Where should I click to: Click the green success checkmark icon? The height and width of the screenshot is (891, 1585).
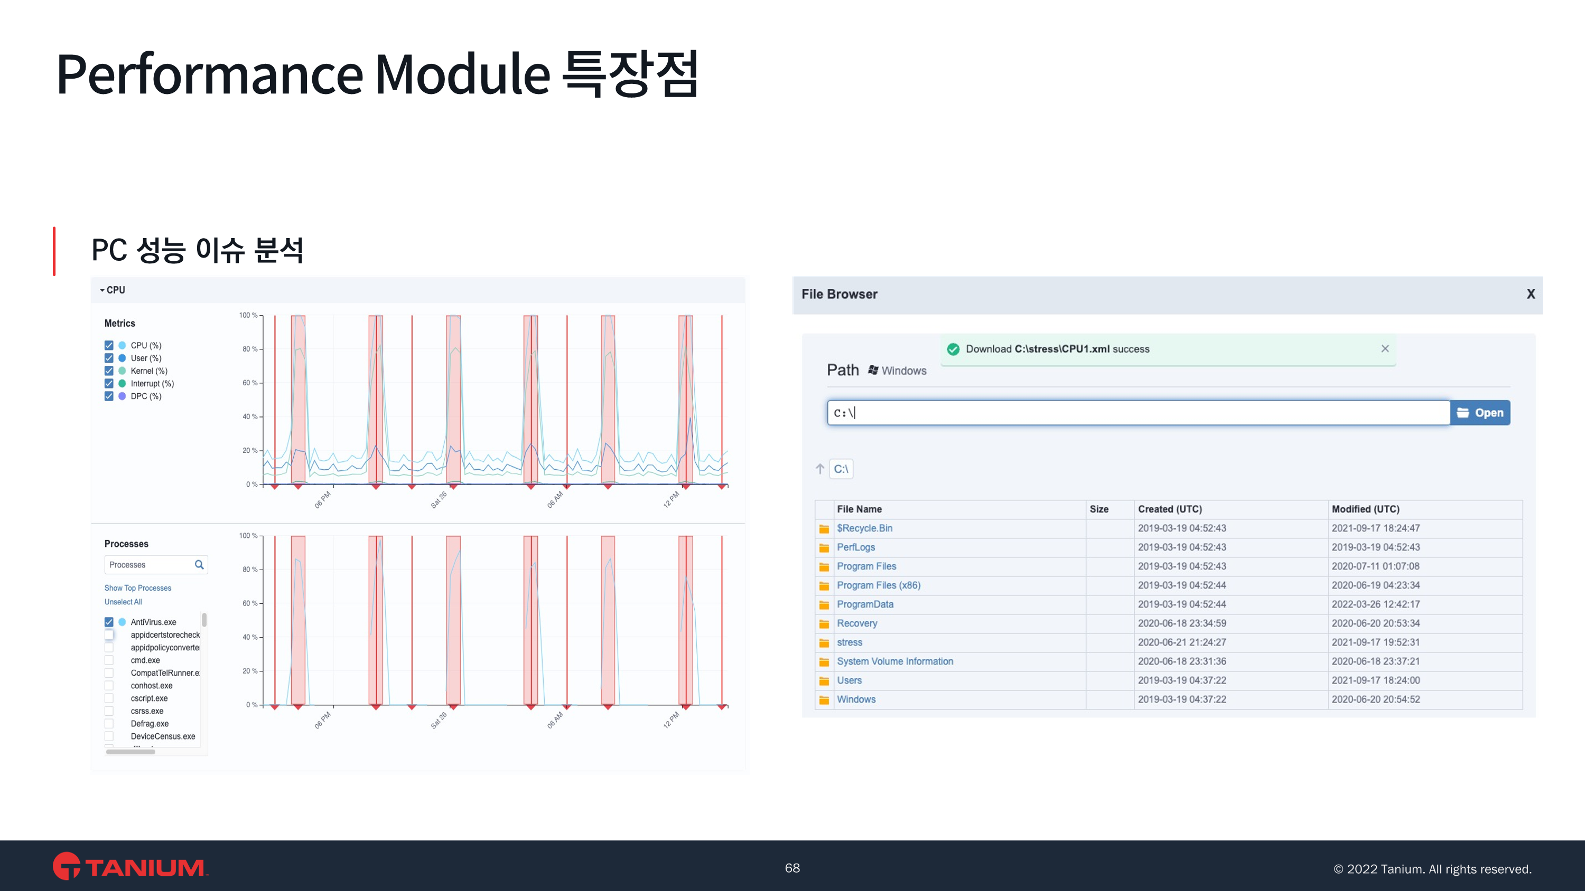[953, 349]
